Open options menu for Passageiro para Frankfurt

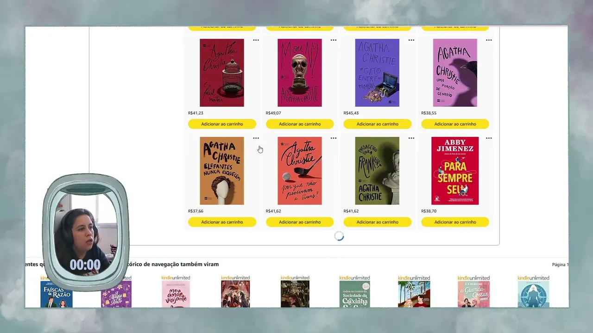pos(411,138)
